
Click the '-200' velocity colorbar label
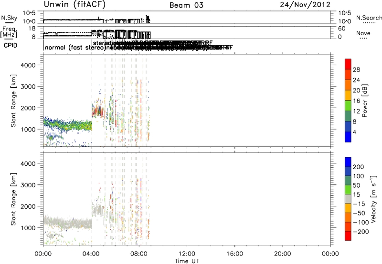361,232
